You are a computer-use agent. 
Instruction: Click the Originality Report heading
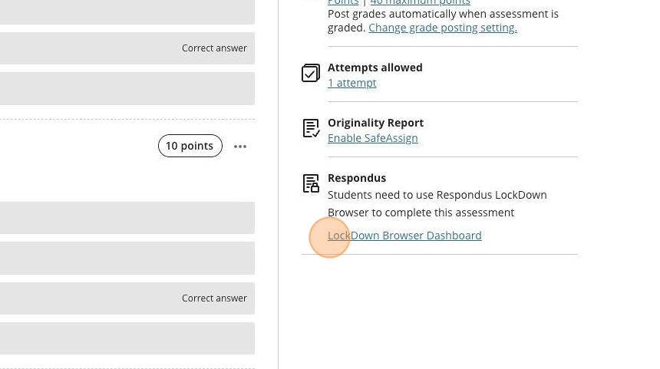375,123
